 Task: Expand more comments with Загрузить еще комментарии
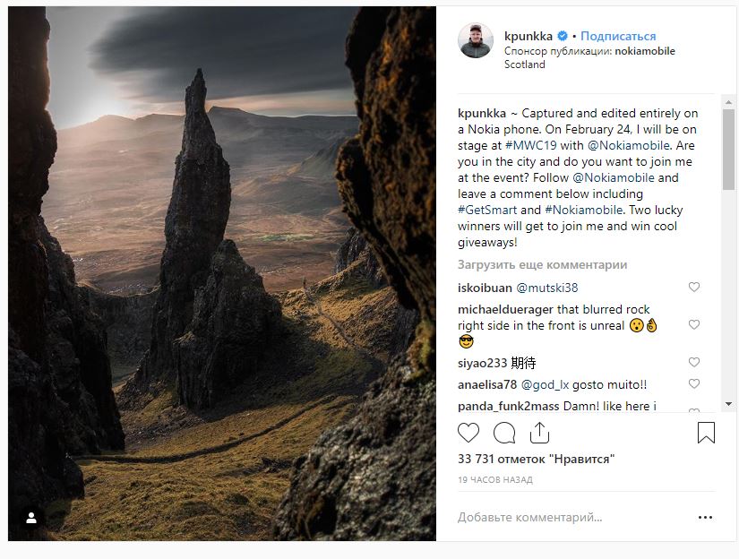click(542, 265)
